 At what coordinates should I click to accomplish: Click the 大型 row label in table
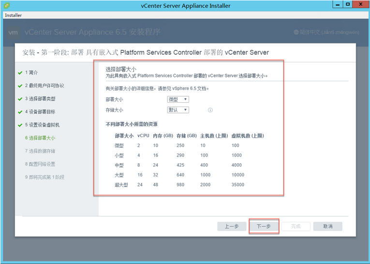(x=119, y=175)
